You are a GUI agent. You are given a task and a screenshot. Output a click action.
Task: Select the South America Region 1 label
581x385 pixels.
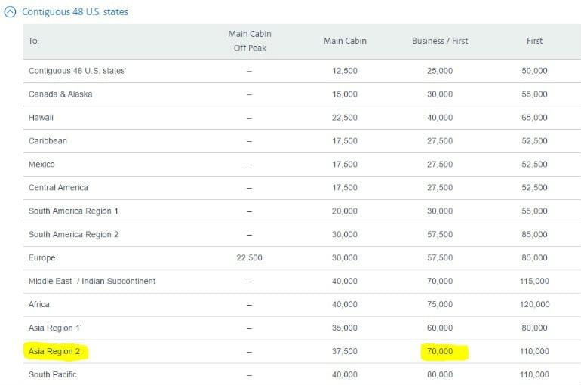click(x=73, y=211)
